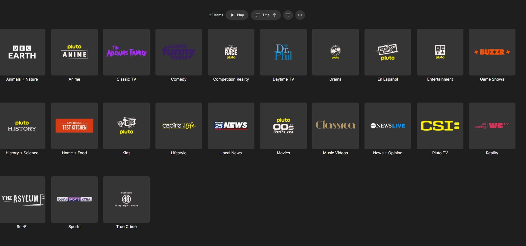Open the BUZZR thumbnail

tap(492, 52)
